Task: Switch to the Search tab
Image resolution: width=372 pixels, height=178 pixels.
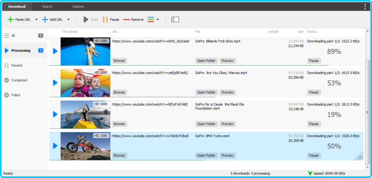Action: (x=47, y=6)
